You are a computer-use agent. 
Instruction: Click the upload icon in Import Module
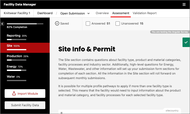14,94
